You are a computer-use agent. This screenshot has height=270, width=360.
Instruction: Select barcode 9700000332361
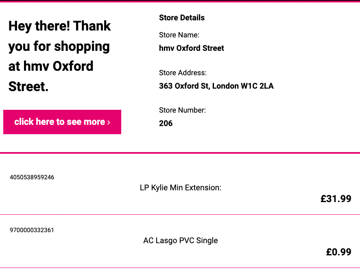click(x=32, y=230)
